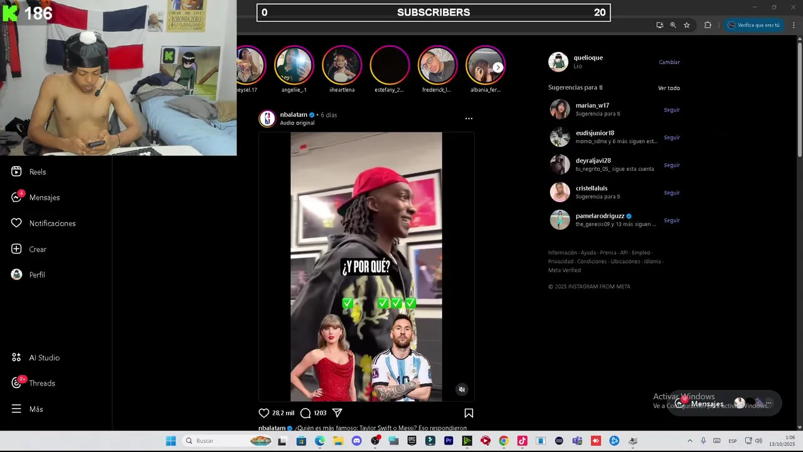
Task: Open marian_w17 suggested profile
Action: (592, 105)
